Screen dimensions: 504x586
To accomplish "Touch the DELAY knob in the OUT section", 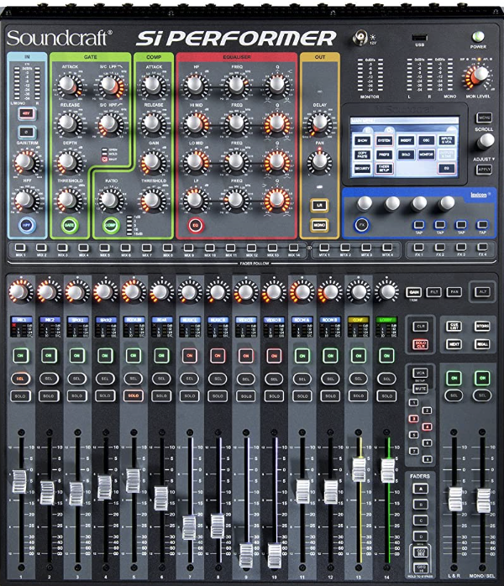I will click(320, 123).
